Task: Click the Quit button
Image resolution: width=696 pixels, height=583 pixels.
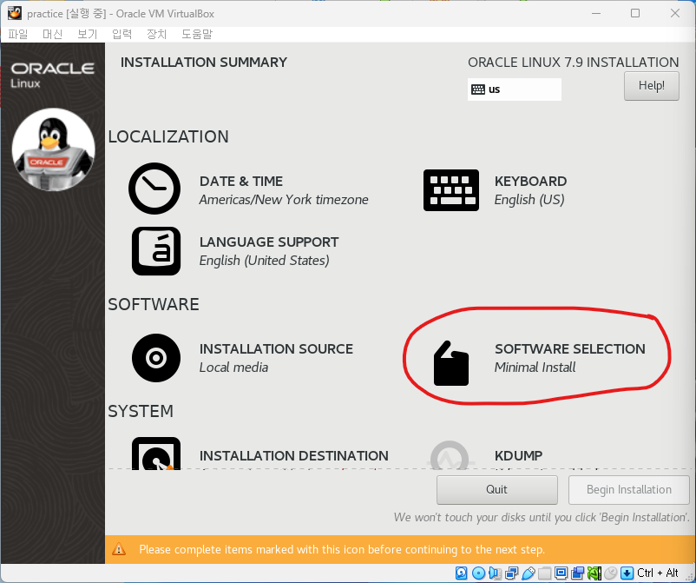Action: pos(496,490)
